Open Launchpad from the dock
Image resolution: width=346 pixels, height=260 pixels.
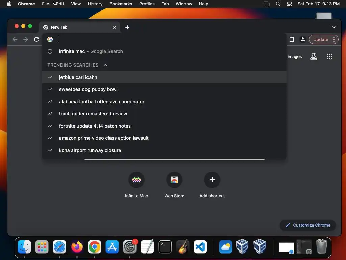coord(42,246)
